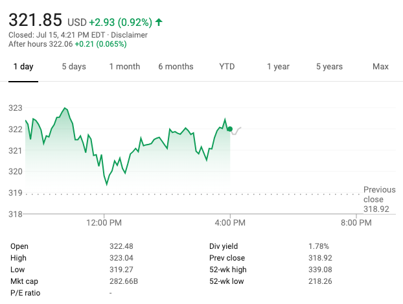
Task: Click the green closing price dot
Action: pos(230,129)
